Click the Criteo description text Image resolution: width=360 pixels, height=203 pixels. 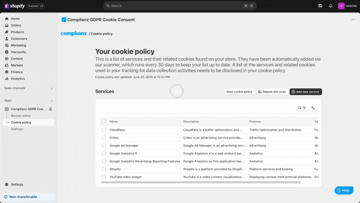213,138
